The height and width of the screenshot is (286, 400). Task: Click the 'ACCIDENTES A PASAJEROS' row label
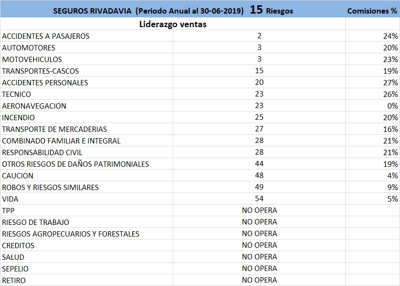click(45, 36)
